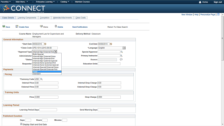The width and height of the screenshot is (224, 126).
Task: Select Internal-None External-Pmt option
Action: point(47,63)
